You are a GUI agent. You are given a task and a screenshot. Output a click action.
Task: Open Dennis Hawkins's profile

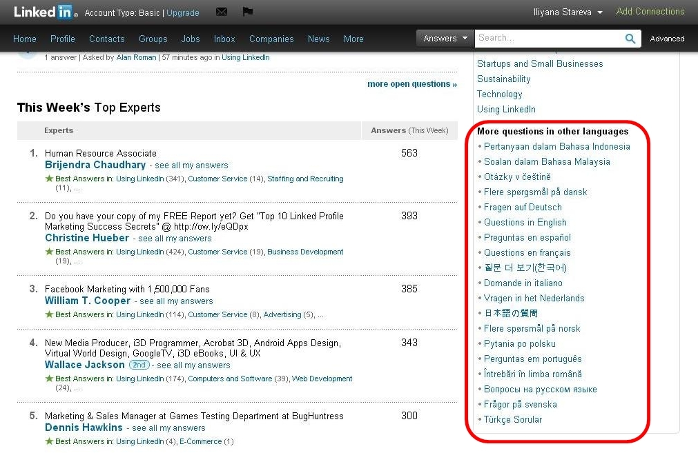coord(84,427)
